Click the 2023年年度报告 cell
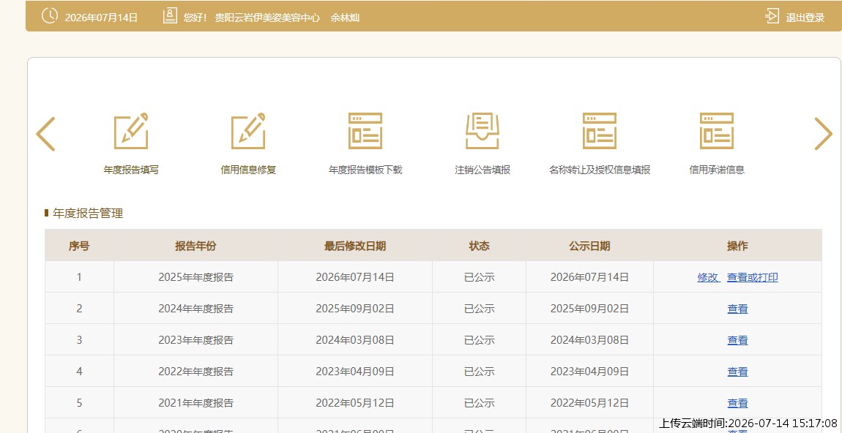The width and height of the screenshot is (842, 433). 196,340
